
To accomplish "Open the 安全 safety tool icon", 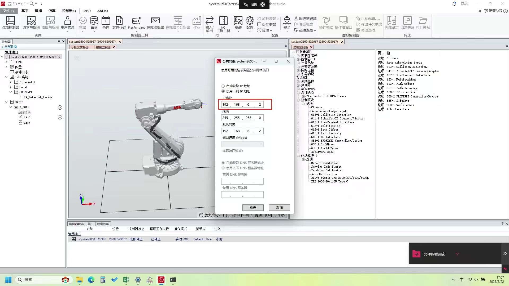I will pos(287,21).
